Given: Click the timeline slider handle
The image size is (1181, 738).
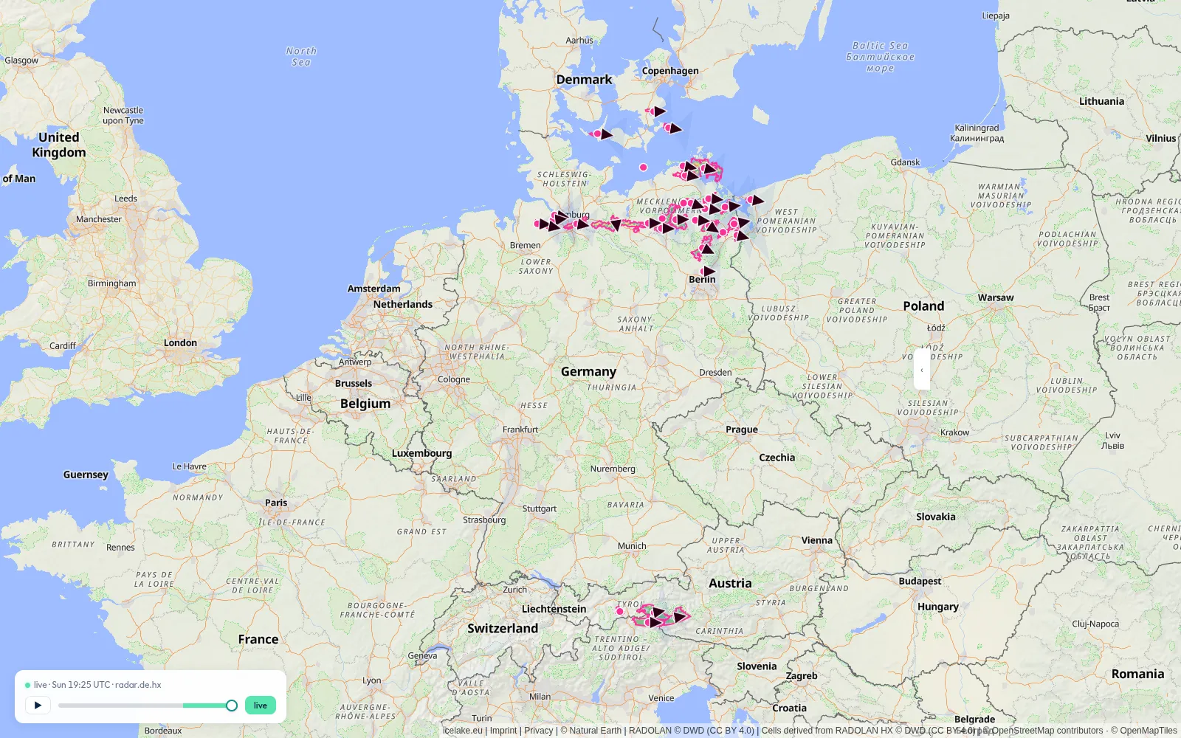Looking at the screenshot, I should [232, 706].
